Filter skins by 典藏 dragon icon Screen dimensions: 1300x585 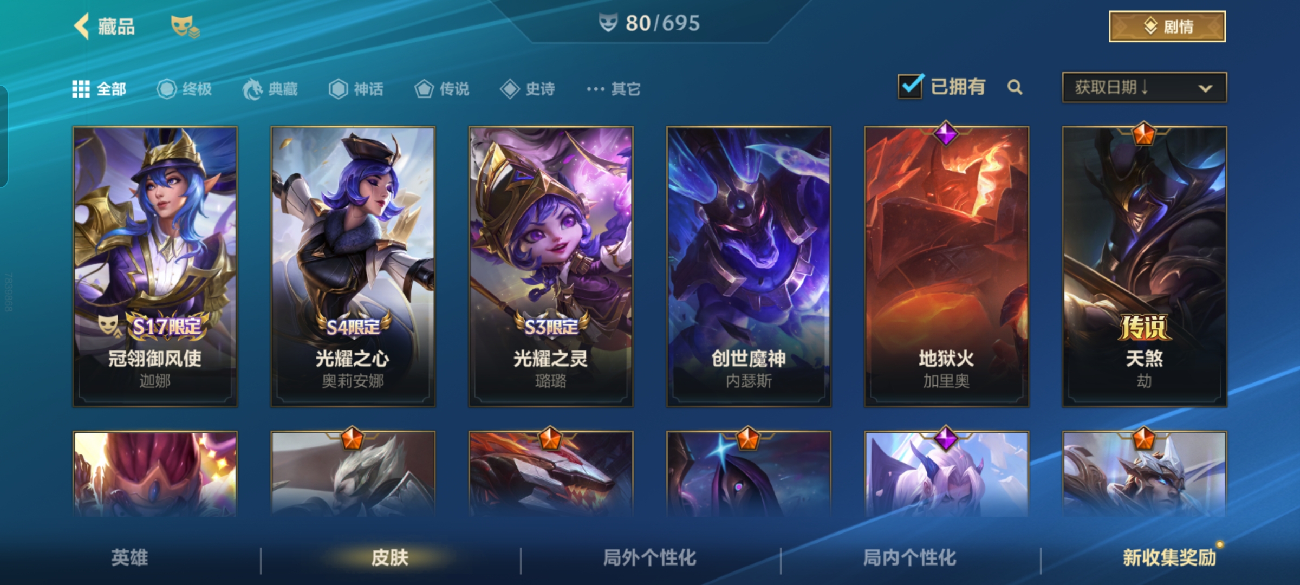(x=252, y=89)
